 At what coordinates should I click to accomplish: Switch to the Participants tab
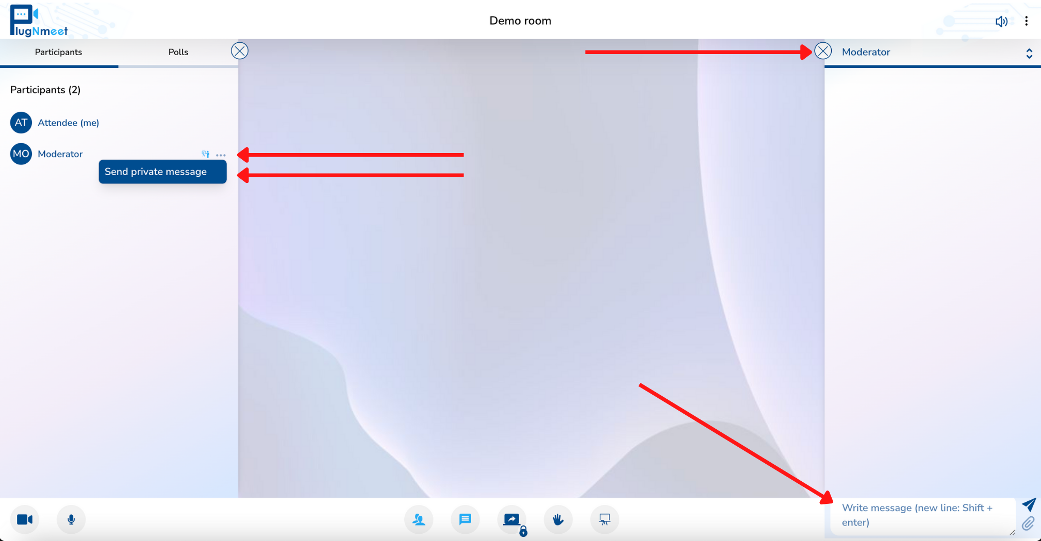tap(58, 52)
